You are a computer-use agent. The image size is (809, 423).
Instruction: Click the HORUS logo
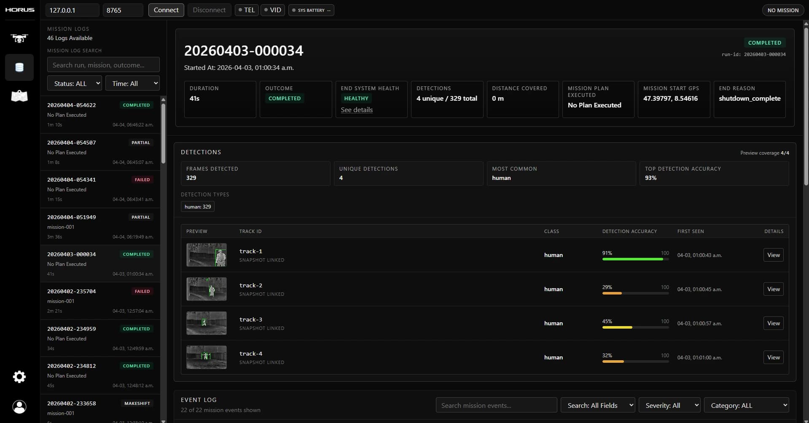(x=19, y=10)
